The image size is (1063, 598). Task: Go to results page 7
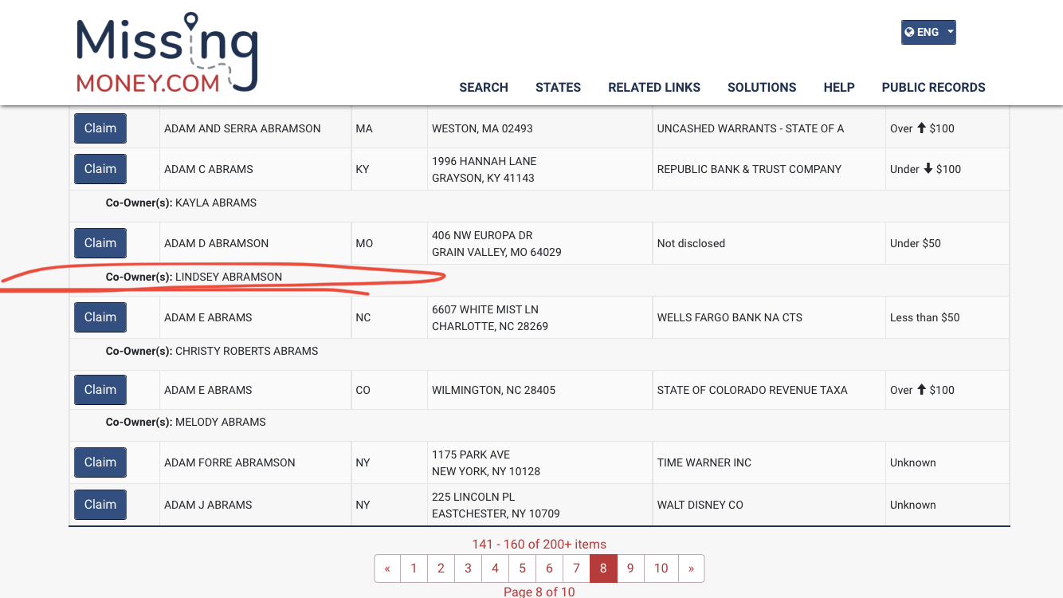[576, 568]
